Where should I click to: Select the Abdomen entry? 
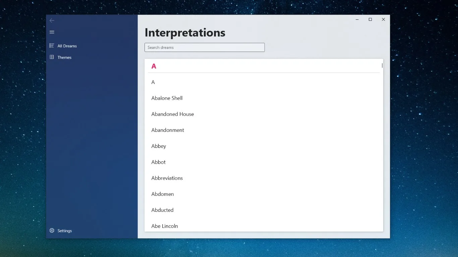(264, 194)
